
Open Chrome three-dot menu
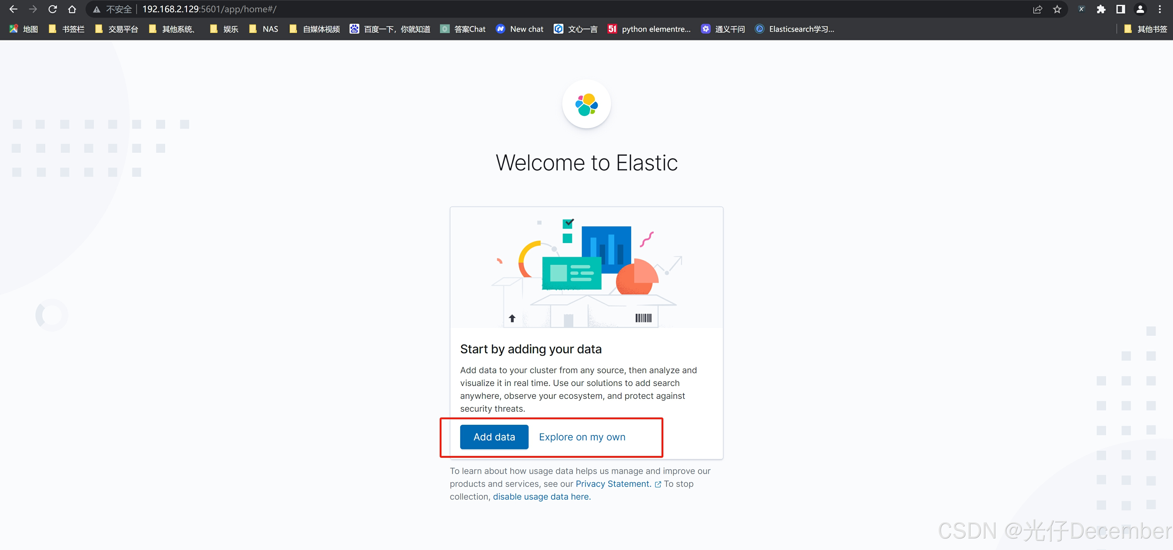(x=1160, y=9)
